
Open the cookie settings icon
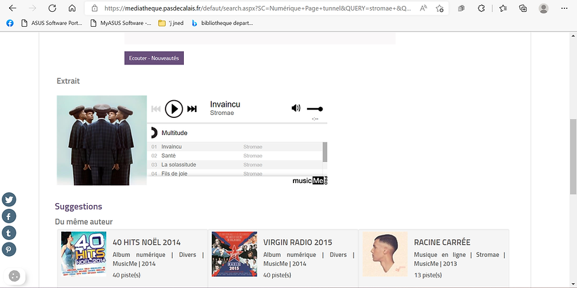[x=14, y=276]
